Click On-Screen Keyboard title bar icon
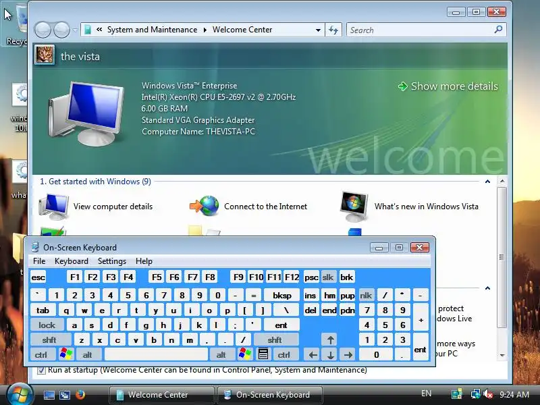This screenshot has width=540, height=405. 35,247
